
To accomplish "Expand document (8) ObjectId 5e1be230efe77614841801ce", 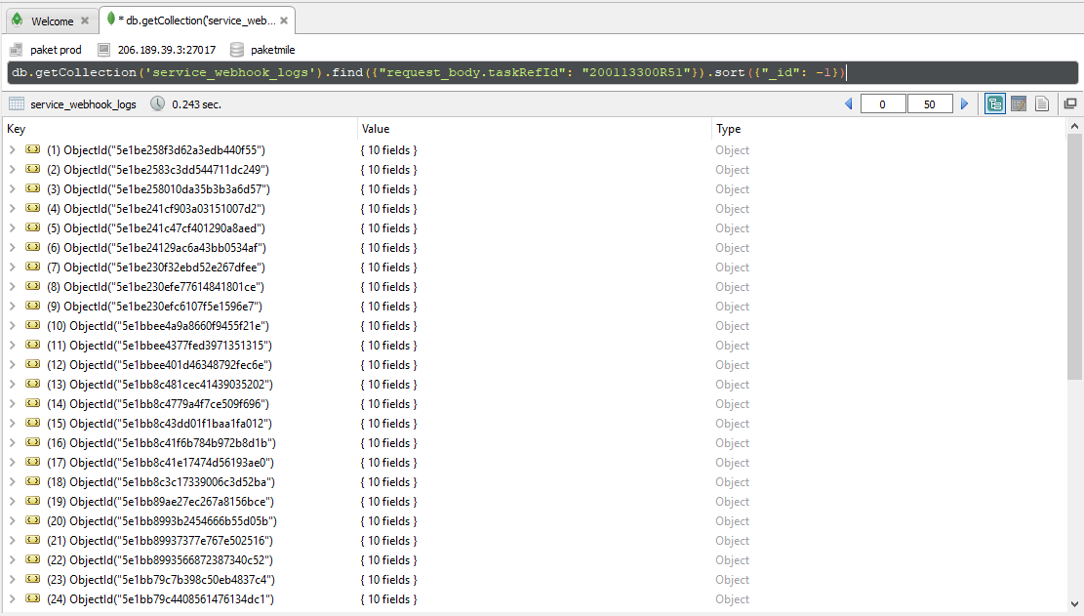I will pos(13,286).
